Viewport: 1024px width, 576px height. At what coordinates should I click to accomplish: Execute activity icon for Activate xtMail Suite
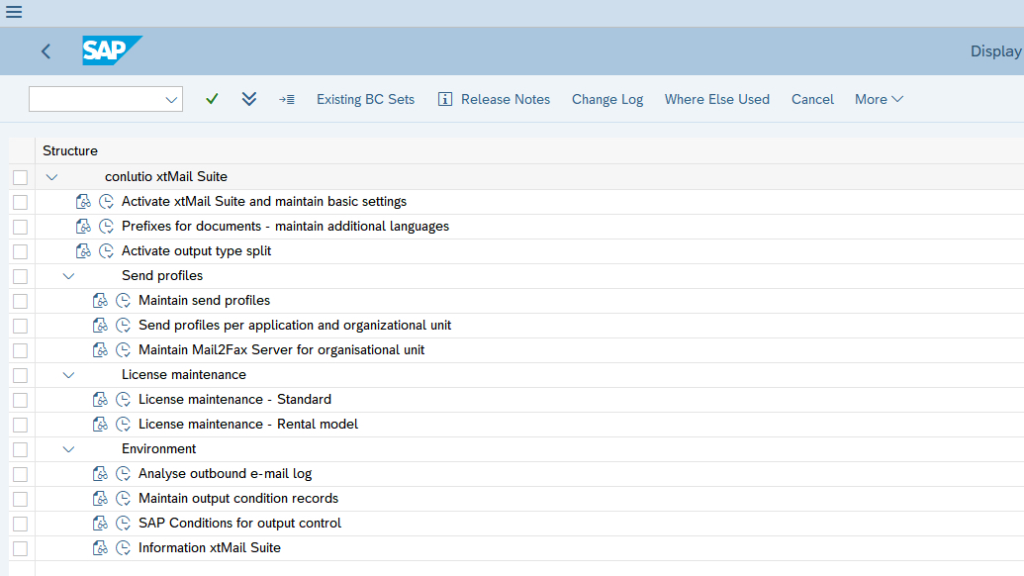coord(107,201)
